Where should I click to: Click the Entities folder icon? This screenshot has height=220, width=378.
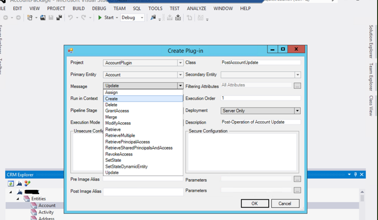point(27,199)
